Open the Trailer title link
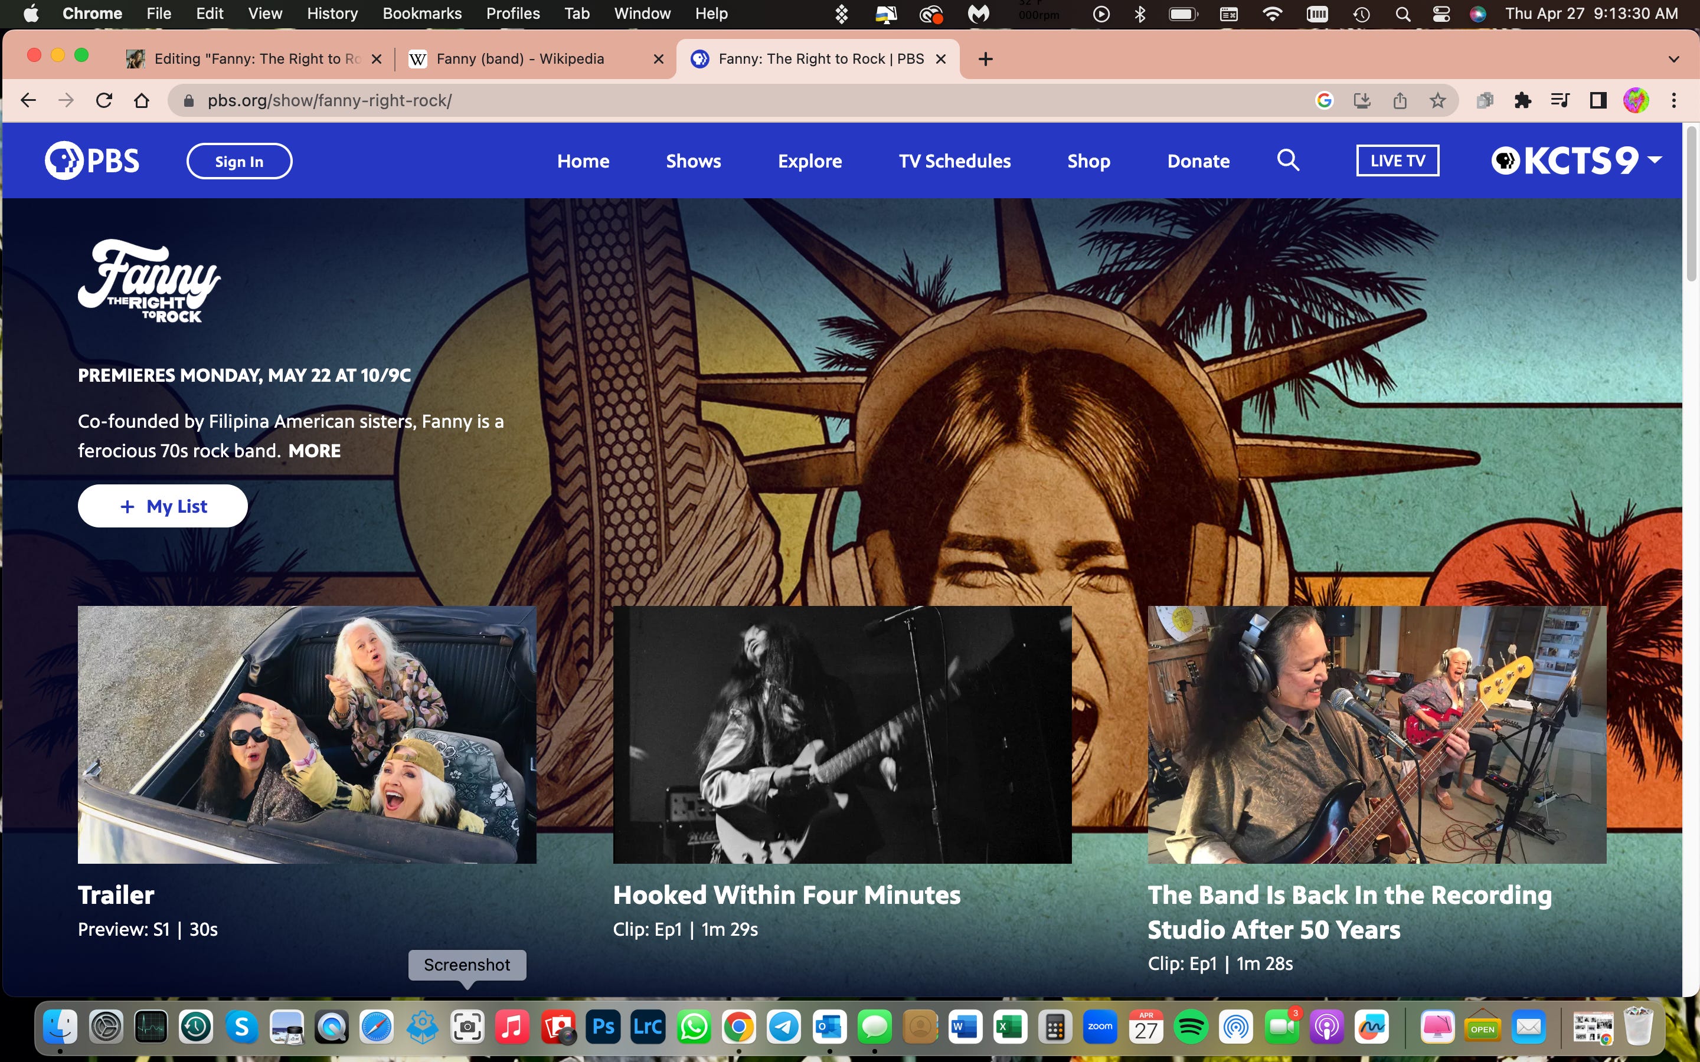Screen dimensions: 1700x1062 pyautogui.click(x=116, y=895)
